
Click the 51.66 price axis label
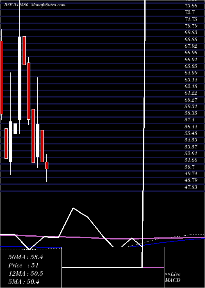191,160
